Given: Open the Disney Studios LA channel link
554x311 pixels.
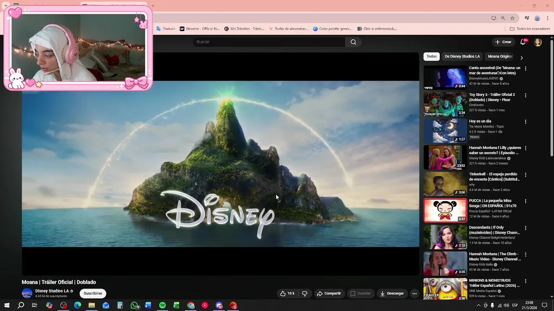Looking at the screenshot, I should point(52,291).
